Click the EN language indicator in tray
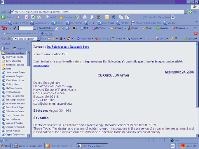The height and width of the screenshot is (149, 199). [173, 146]
